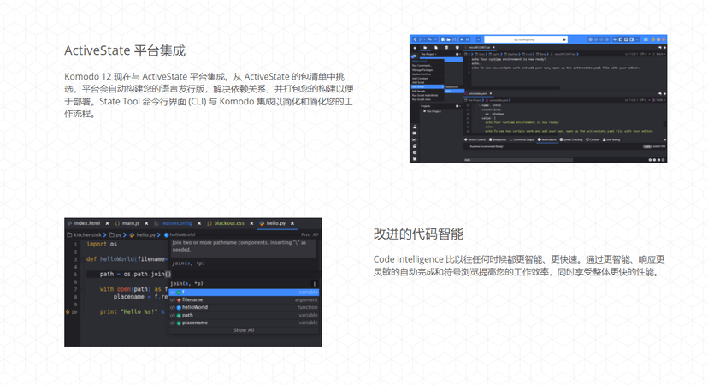Screen dimensions: 708x385
Task: Choose the highlighted intro item in the Edit Script submenu
Action: point(454,91)
